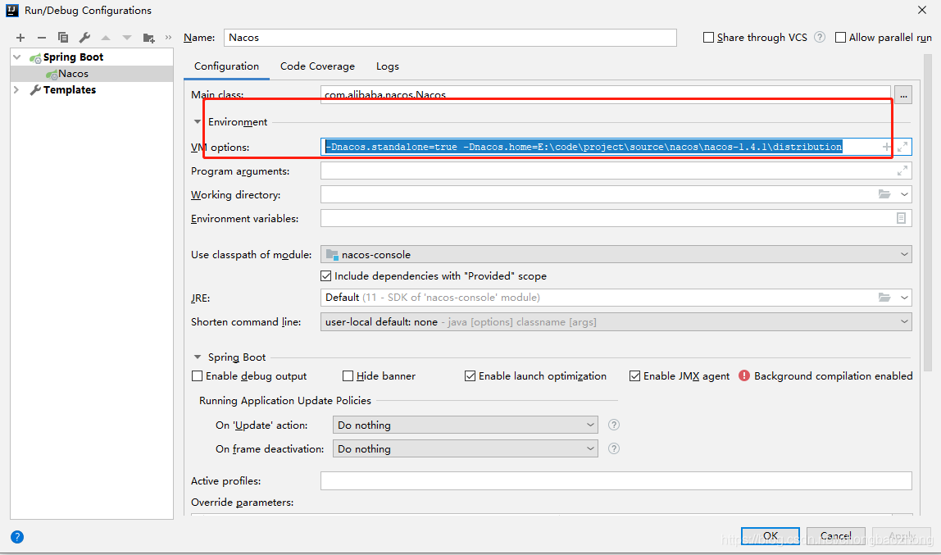This screenshot has width=941, height=555.
Task: Collapse Environment section triangle
Action: click(x=197, y=122)
